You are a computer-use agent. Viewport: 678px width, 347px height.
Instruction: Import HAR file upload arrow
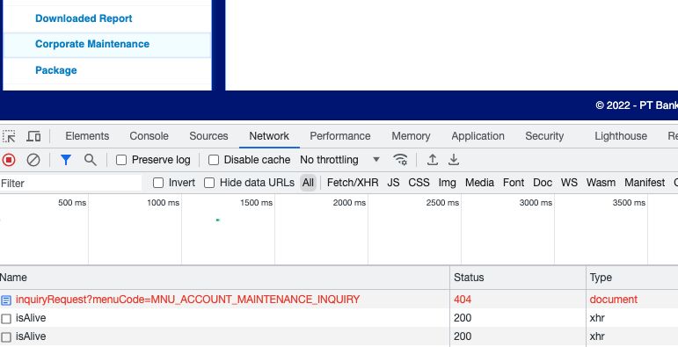coord(433,160)
